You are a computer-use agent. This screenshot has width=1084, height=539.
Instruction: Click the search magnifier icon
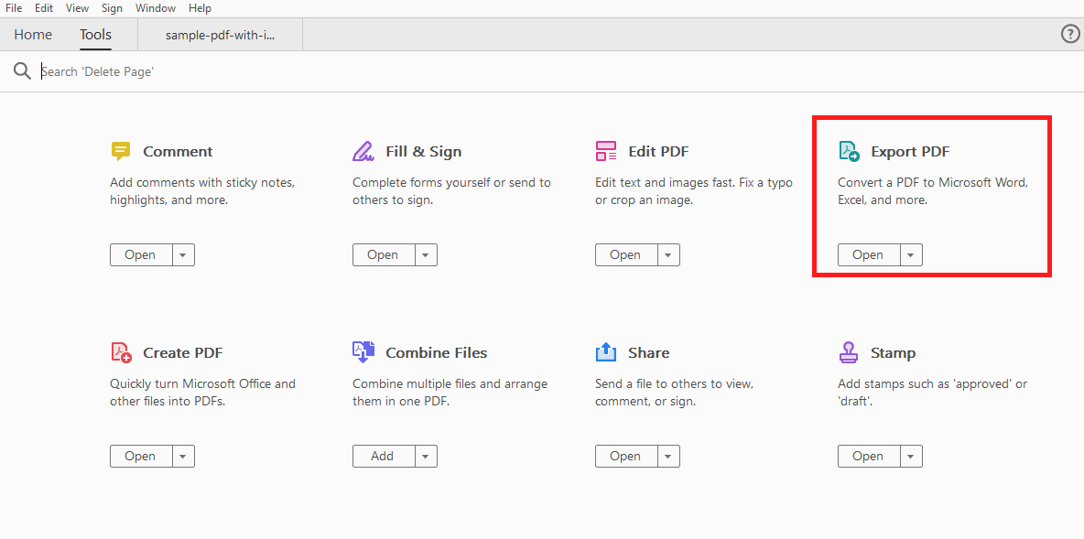click(x=22, y=70)
